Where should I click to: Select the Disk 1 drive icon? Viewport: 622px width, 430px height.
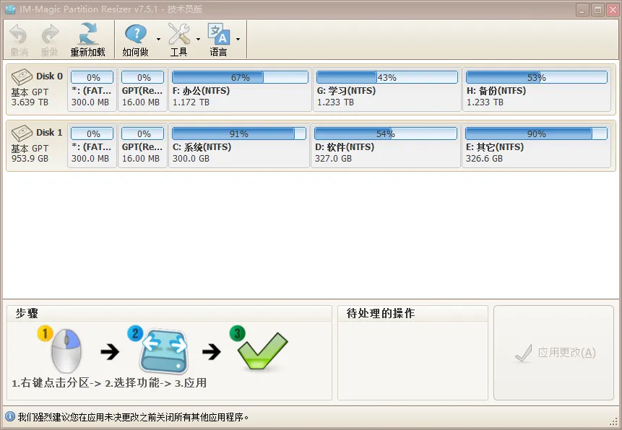pos(22,133)
